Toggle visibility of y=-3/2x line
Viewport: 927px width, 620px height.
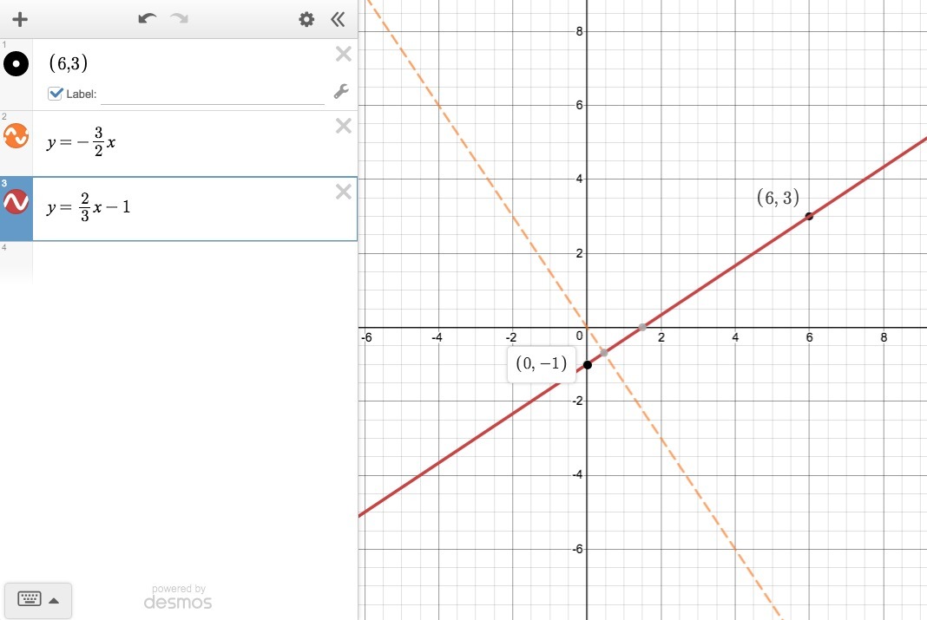(x=16, y=136)
